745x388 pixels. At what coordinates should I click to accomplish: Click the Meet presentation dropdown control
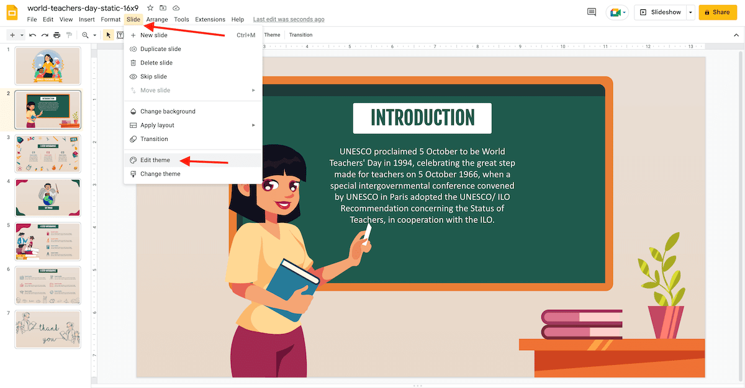pyautogui.click(x=624, y=12)
